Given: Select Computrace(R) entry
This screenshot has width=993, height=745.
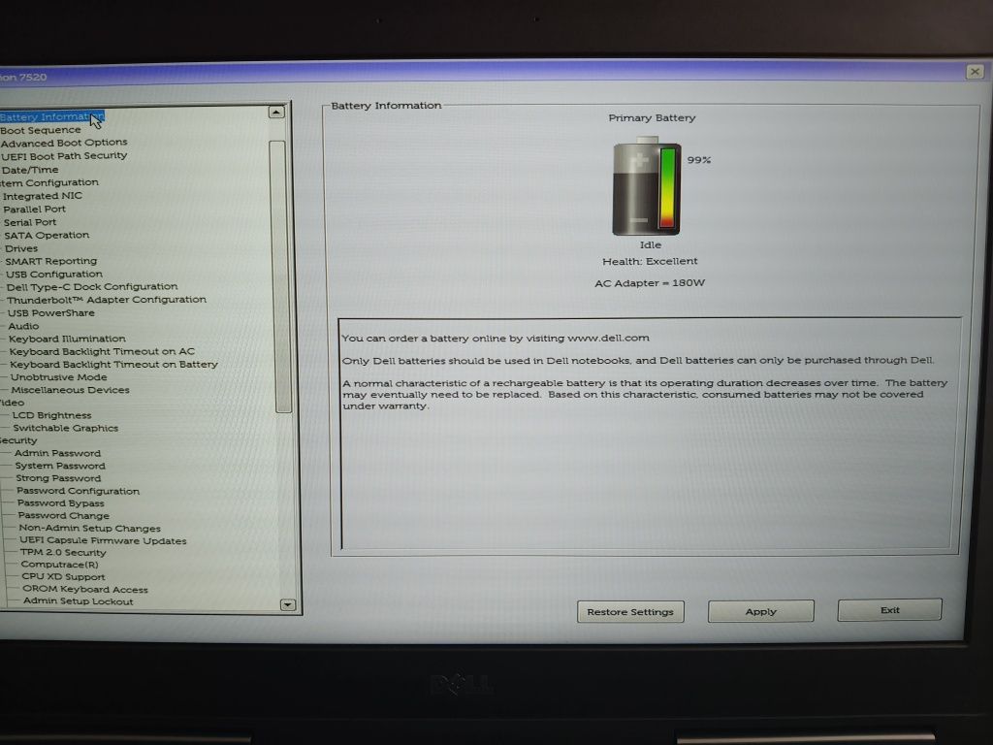Looking at the screenshot, I should coord(59,565).
